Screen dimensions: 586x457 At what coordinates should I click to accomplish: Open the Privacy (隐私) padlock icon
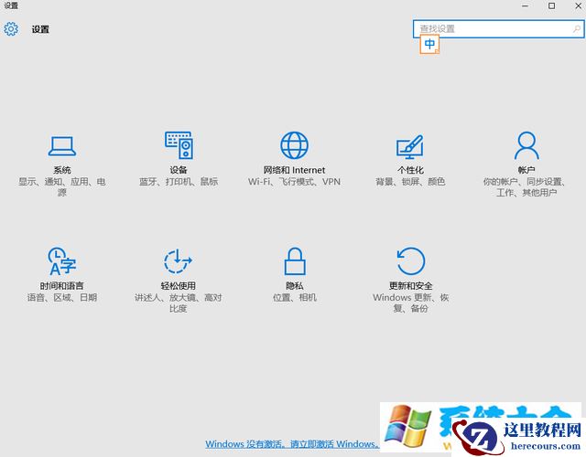295,261
